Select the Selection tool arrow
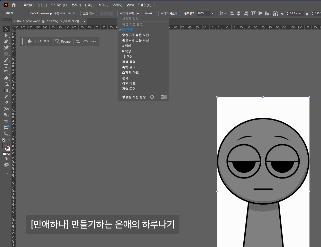The image size is (321, 247). [x=6, y=29]
